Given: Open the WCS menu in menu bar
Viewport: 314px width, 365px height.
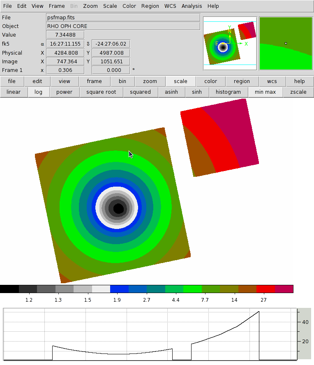Looking at the screenshot, I should pos(170,6).
